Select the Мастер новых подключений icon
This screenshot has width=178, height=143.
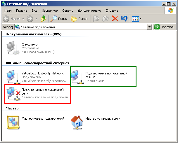[x=13, y=122]
